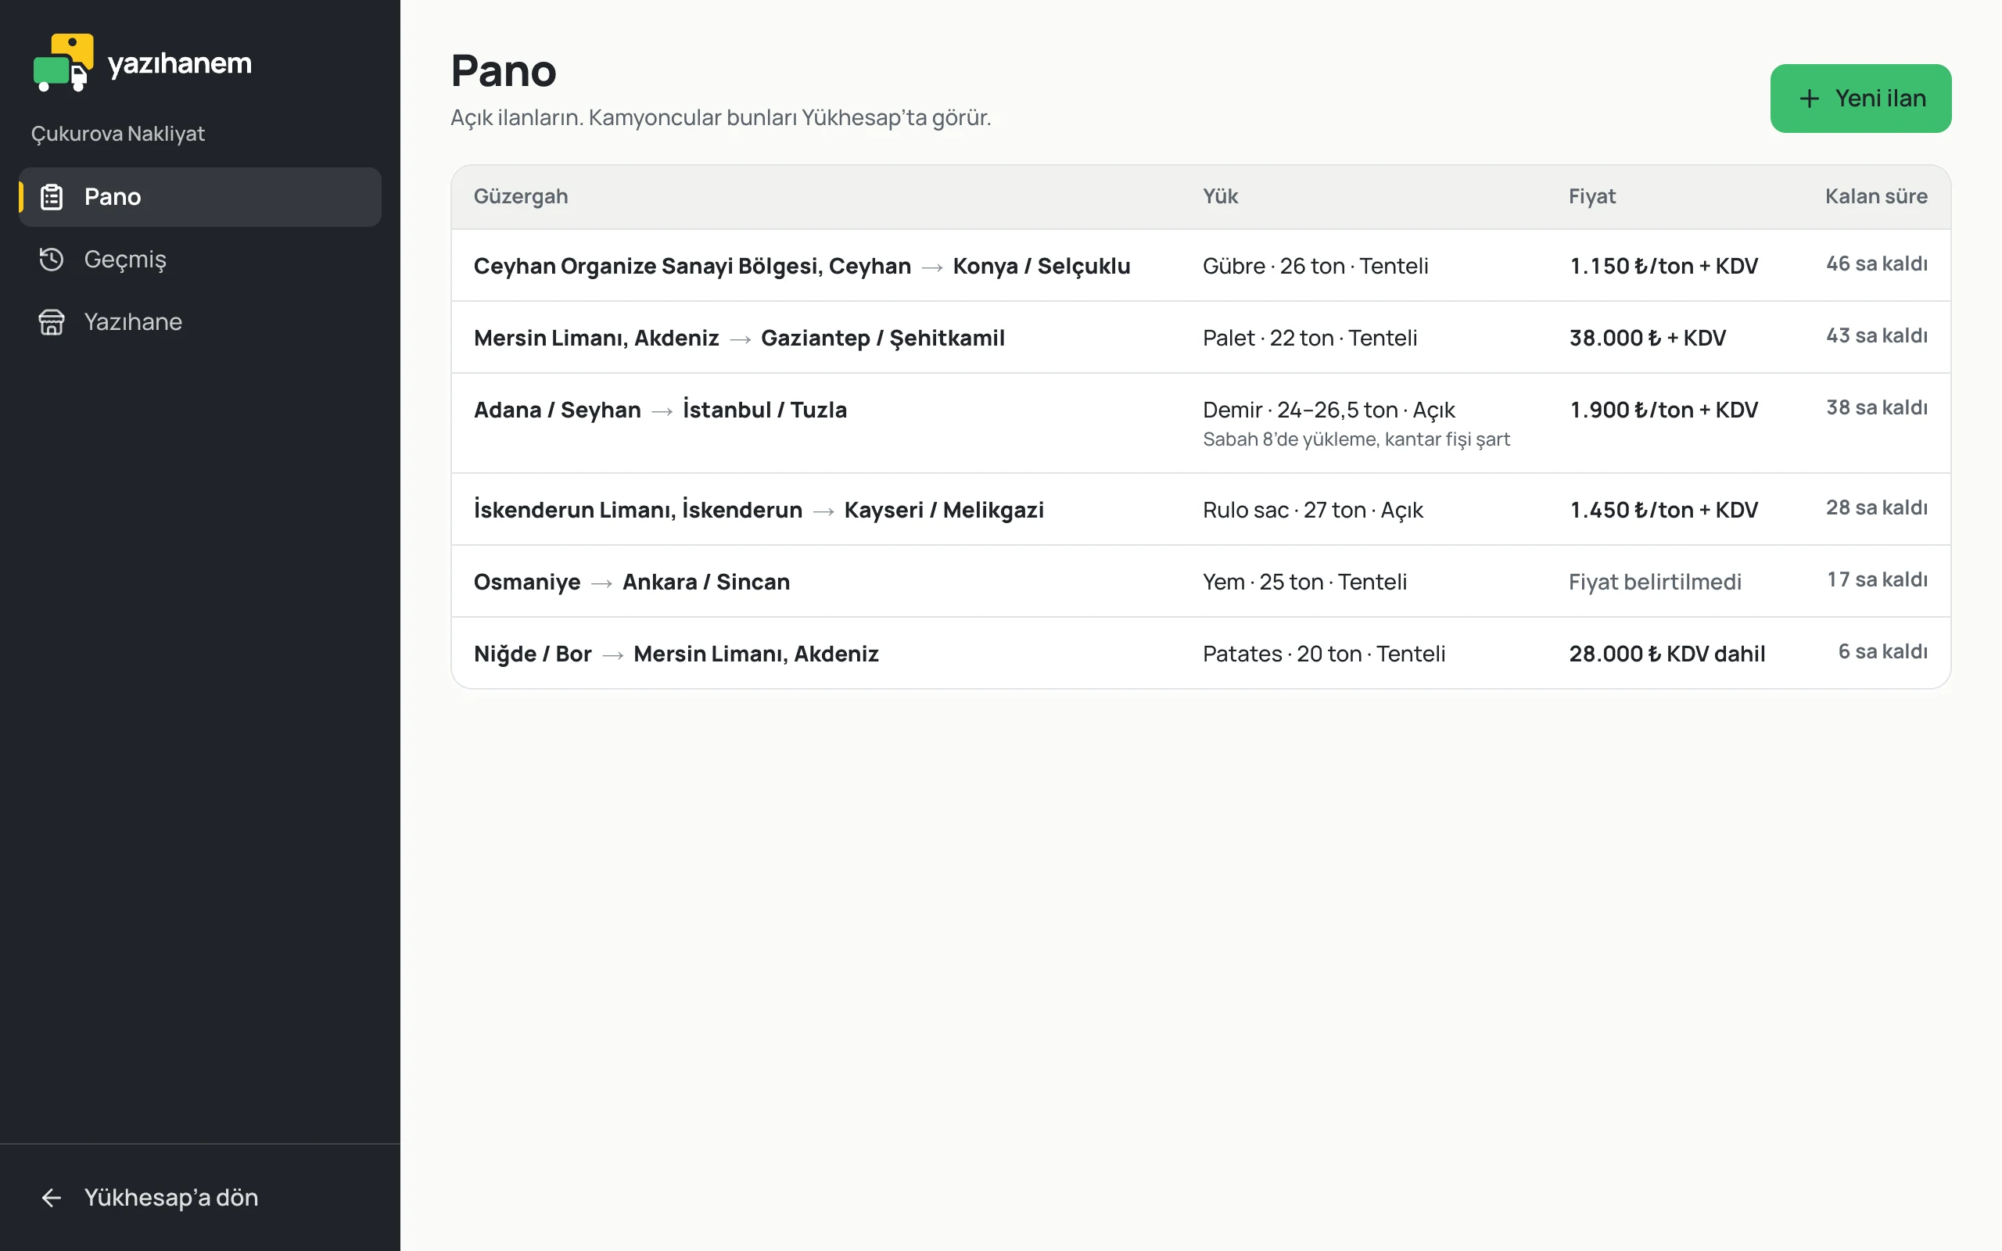Click the 46 sa kaldı remaining time
Screen dimensions: 2002x1251
pos(1876,263)
